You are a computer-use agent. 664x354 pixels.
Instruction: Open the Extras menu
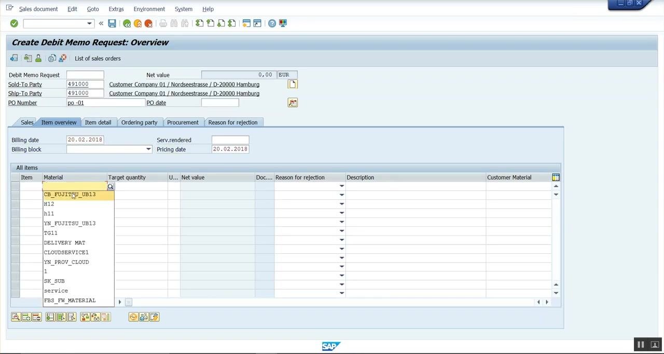pyautogui.click(x=116, y=9)
